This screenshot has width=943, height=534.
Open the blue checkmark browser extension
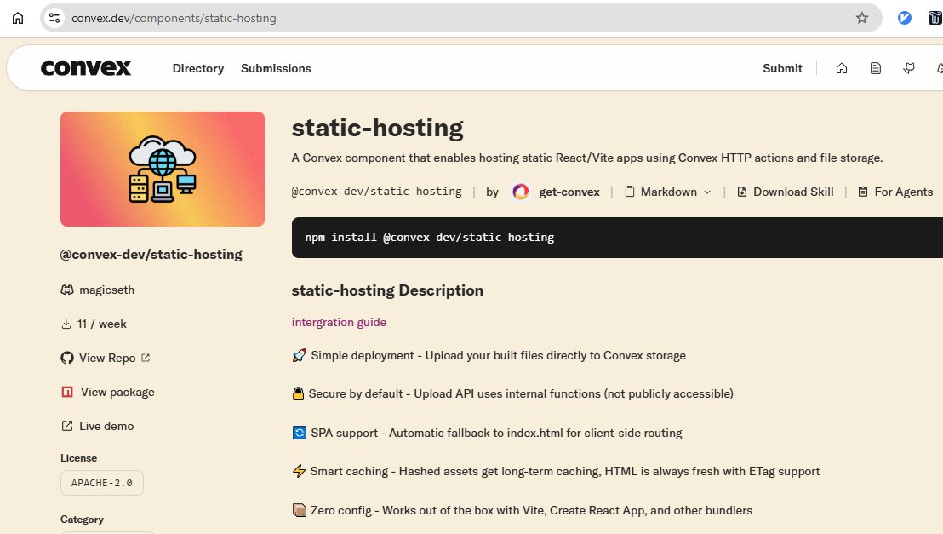point(904,18)
